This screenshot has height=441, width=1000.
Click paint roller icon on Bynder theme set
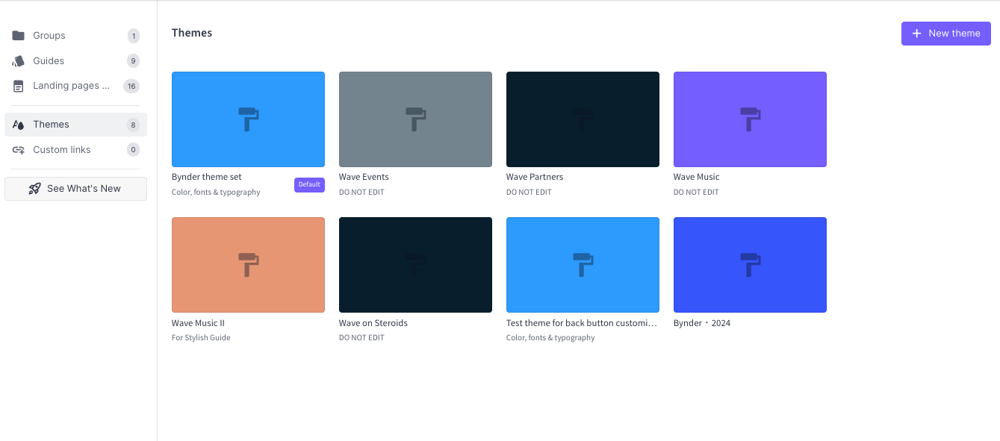click(249, 119)
